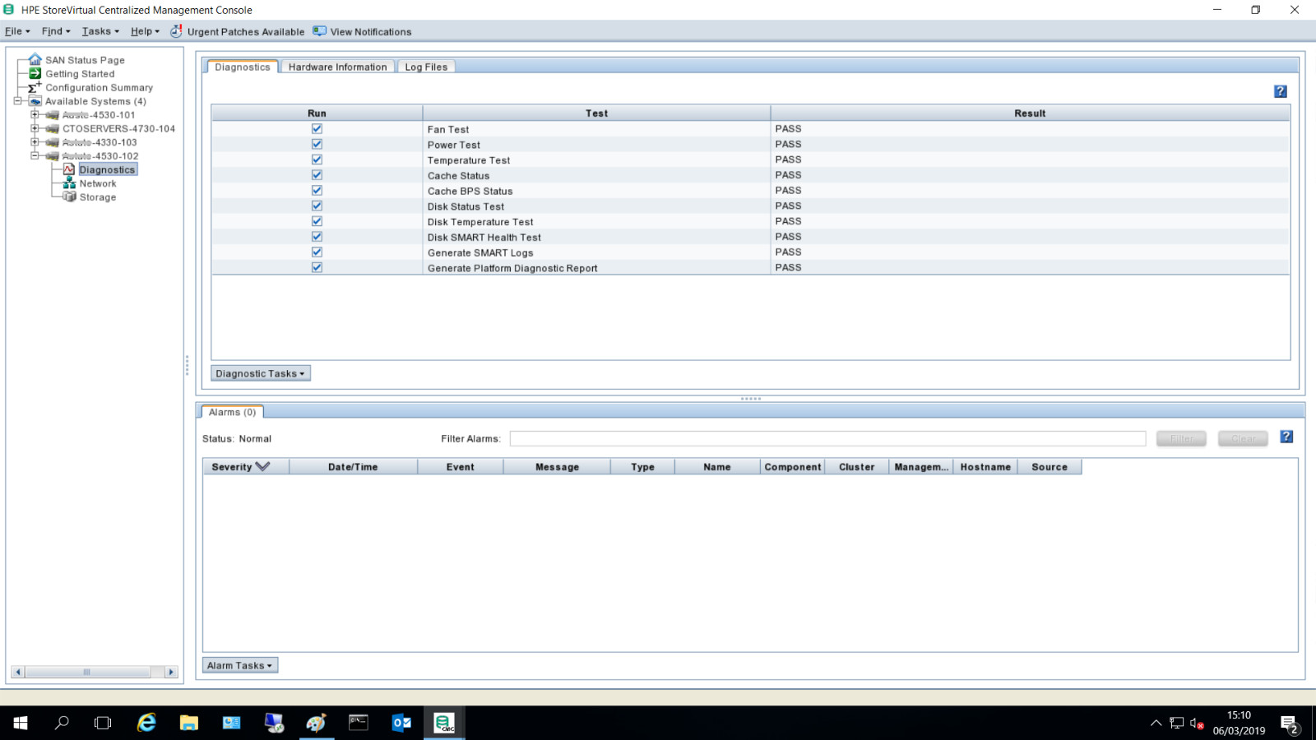This screenshot has height=740, width=1316.
Task: Toggle the Disk SMART Health Test checkbox
Action: [x=317, y=237]
